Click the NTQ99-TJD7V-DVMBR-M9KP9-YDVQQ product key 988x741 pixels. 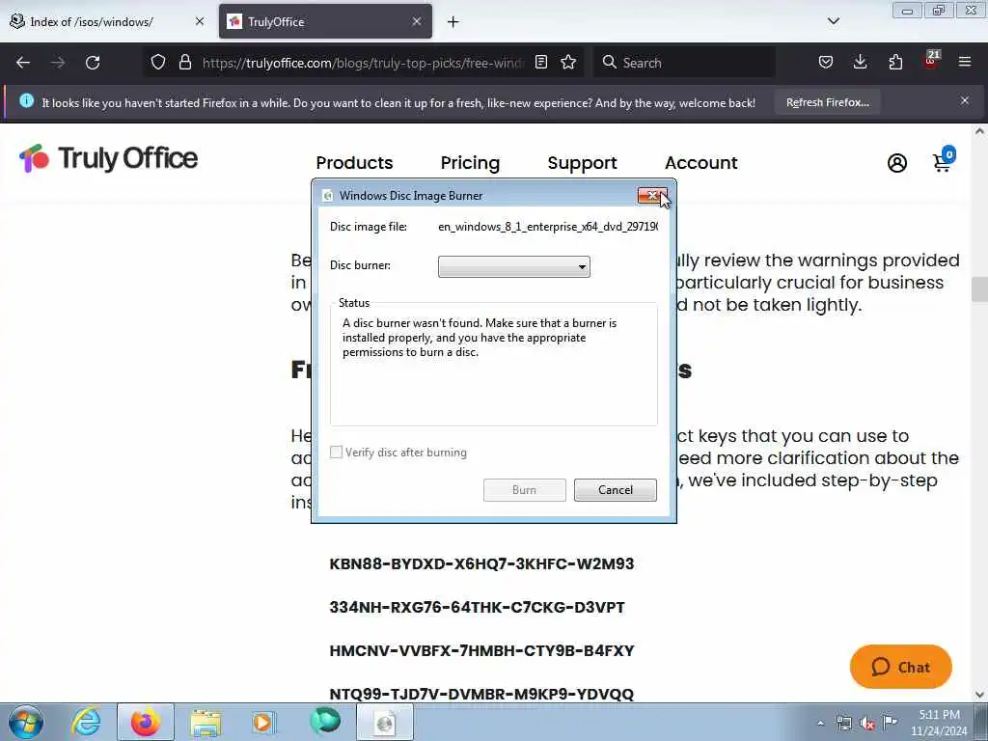(481, 695)
